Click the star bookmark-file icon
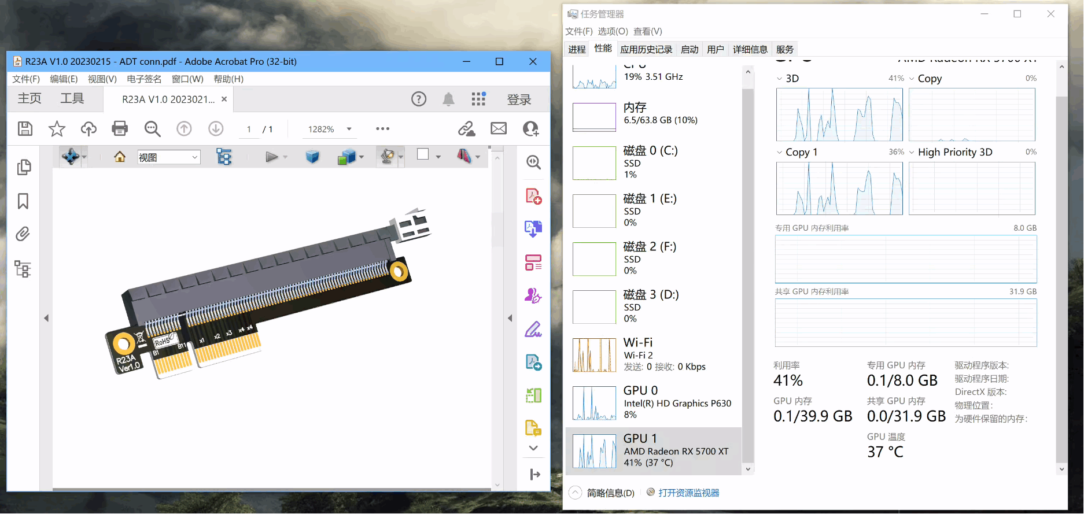The height and width of the screenshot is (514, 1084). click(x=57, y=129)
